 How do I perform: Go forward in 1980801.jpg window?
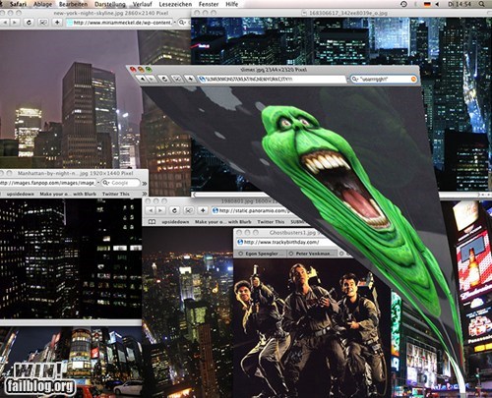click(x=159, y=210)
